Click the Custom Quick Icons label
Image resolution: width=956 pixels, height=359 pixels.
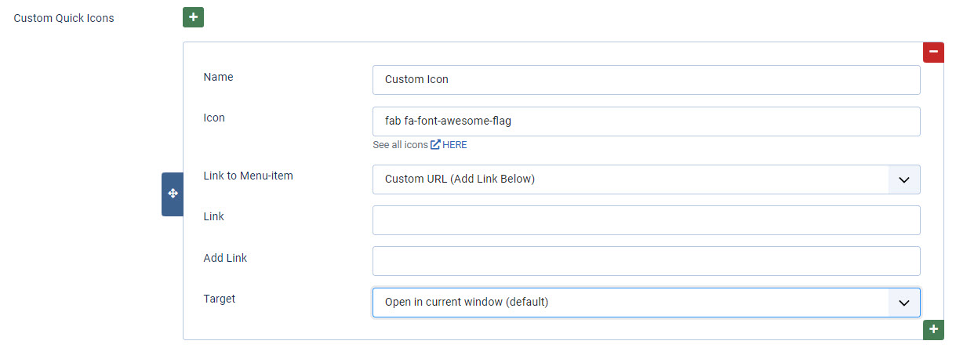[x=64, y=18]
